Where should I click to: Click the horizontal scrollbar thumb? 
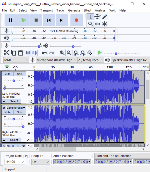click(57, 149)
